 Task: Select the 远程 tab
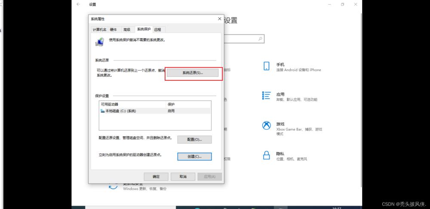(x=158, y=30)
